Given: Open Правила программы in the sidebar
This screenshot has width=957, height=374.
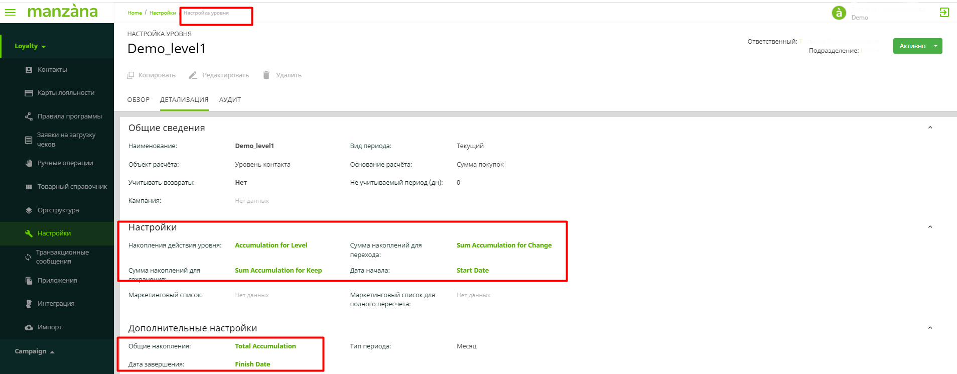Looking at the screenshot, I should (x=69, y=116).
